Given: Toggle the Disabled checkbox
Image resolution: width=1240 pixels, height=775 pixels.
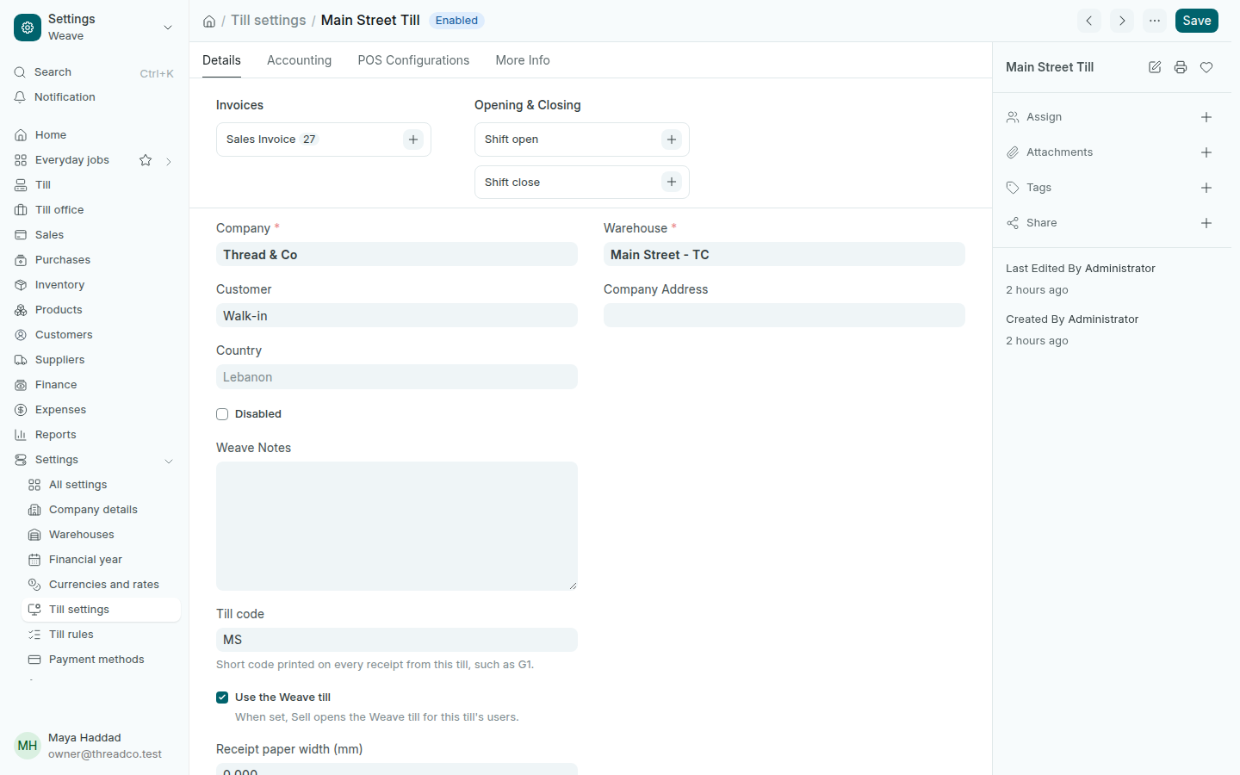Looking at the screenshot, I should (x=222, y=414).
